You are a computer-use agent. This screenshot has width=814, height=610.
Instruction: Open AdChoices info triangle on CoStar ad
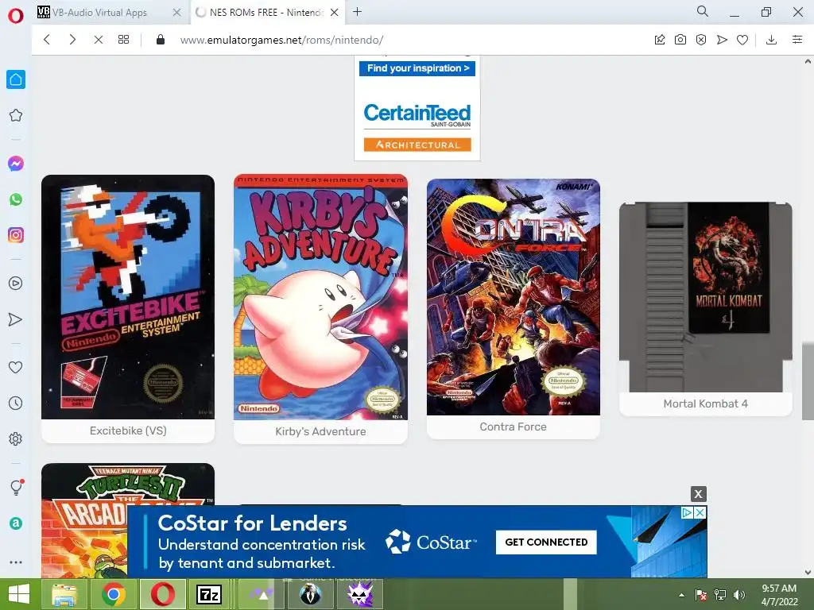[688, 512]
